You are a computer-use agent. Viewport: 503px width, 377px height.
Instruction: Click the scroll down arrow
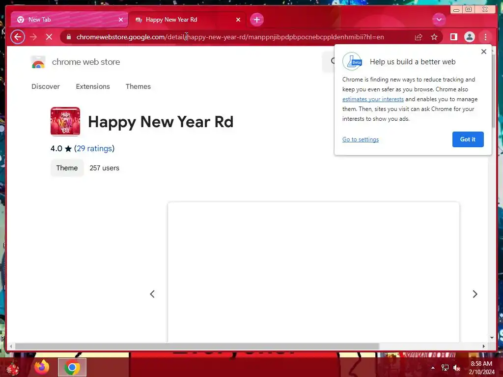click(492, 338)
